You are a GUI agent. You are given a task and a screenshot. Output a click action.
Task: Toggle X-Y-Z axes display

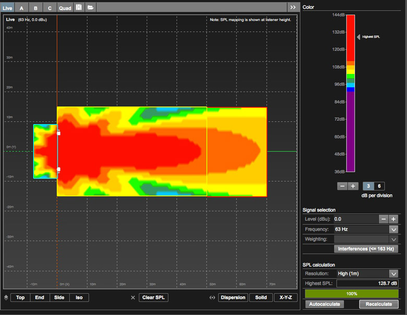(x=285, y=297)
